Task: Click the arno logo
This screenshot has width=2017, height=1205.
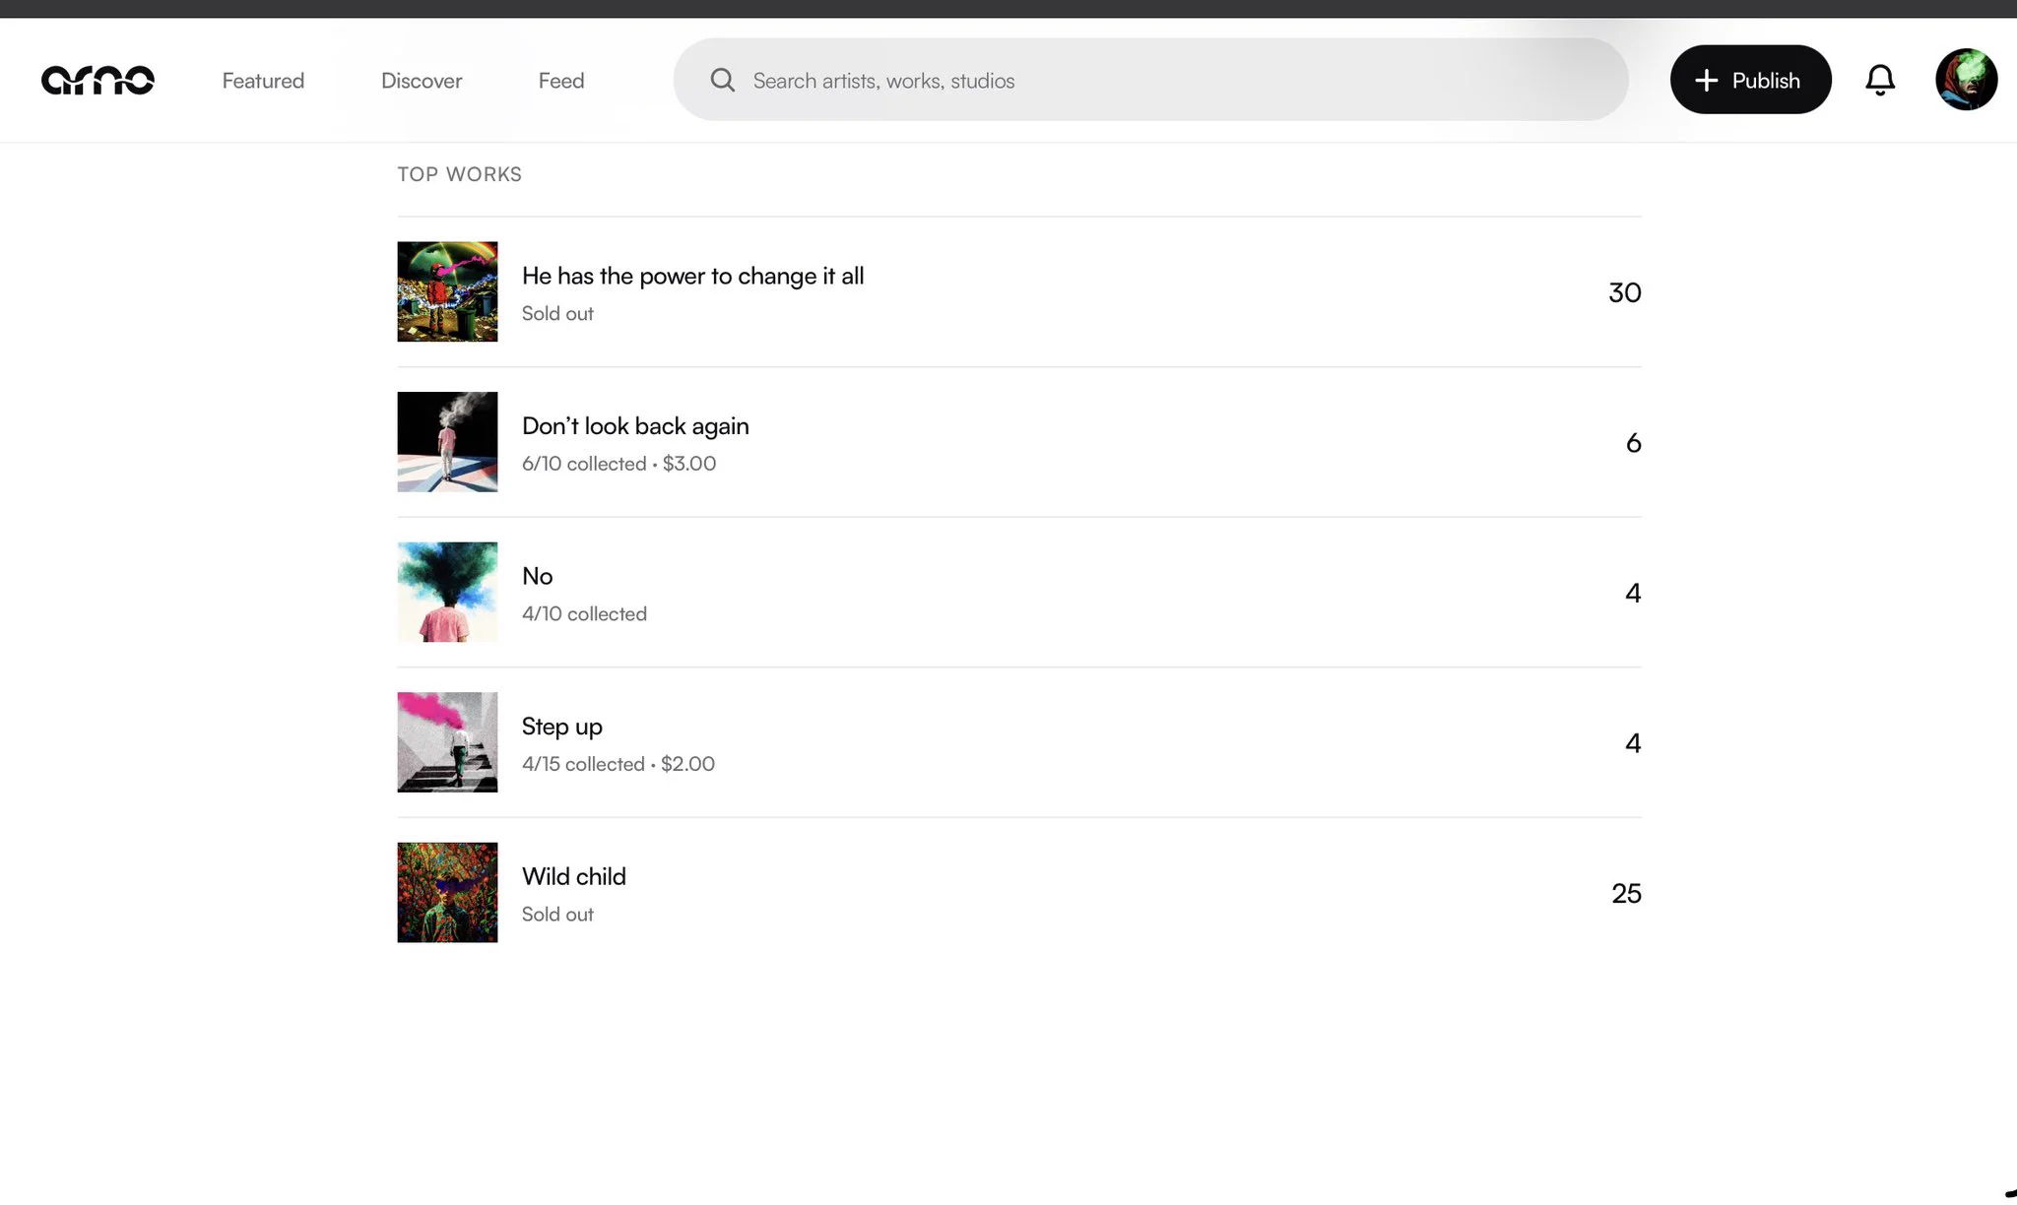Action: click(x=98, y=80)
